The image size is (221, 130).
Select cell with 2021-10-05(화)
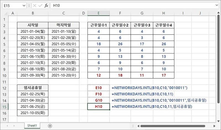pyautogui.click(x=33, y=113)
